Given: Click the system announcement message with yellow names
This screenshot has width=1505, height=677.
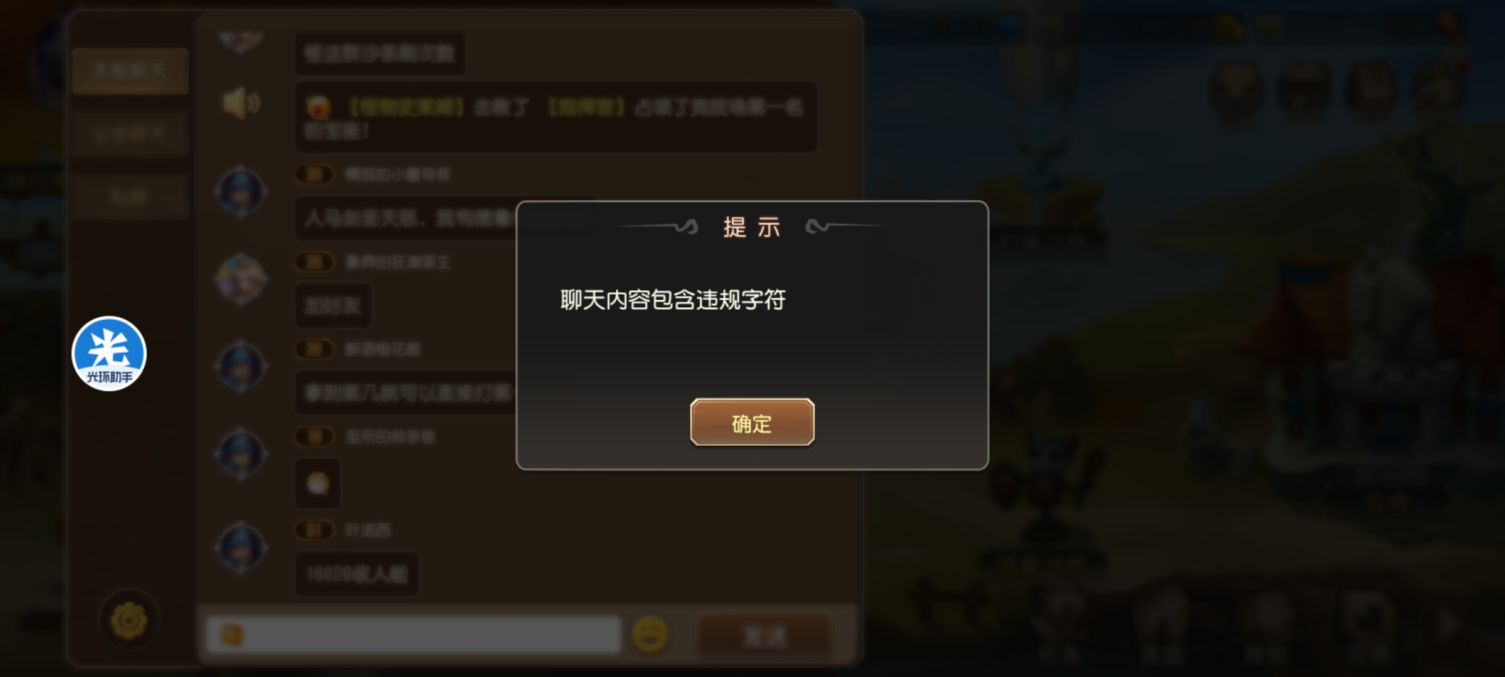Looking at the screenshot, I should [x=556, y=117].
